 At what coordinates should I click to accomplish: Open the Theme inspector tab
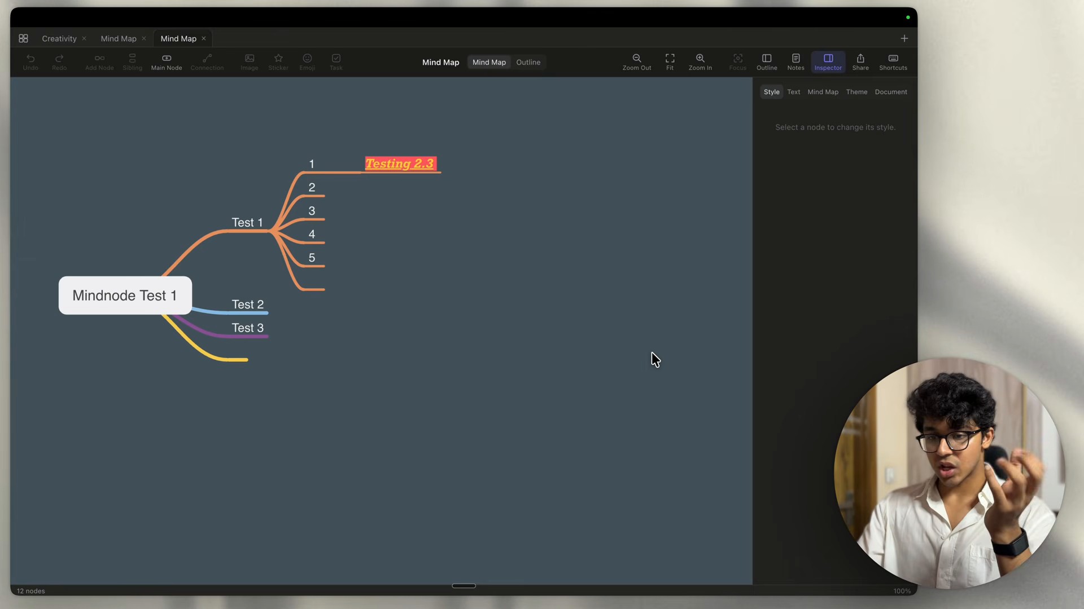[x=856, y=92]
